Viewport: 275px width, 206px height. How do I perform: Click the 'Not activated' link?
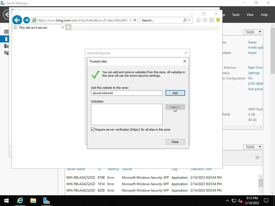(x=255, y=89)
